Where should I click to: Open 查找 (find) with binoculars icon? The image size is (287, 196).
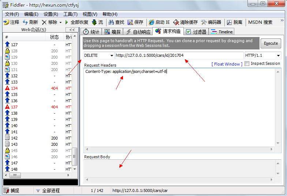click(111, 22)
